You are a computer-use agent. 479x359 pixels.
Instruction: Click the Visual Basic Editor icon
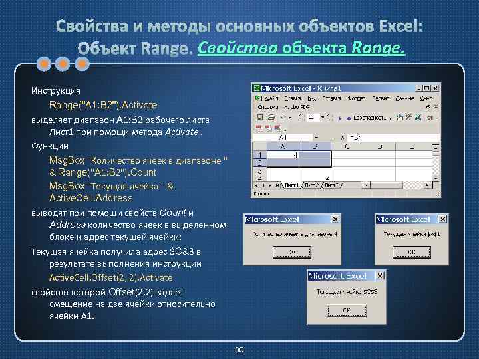[x=400, y=118]
